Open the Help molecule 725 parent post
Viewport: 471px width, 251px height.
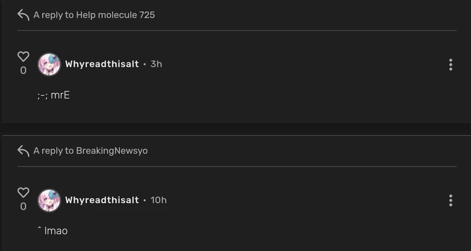click(x=115, y=15)
